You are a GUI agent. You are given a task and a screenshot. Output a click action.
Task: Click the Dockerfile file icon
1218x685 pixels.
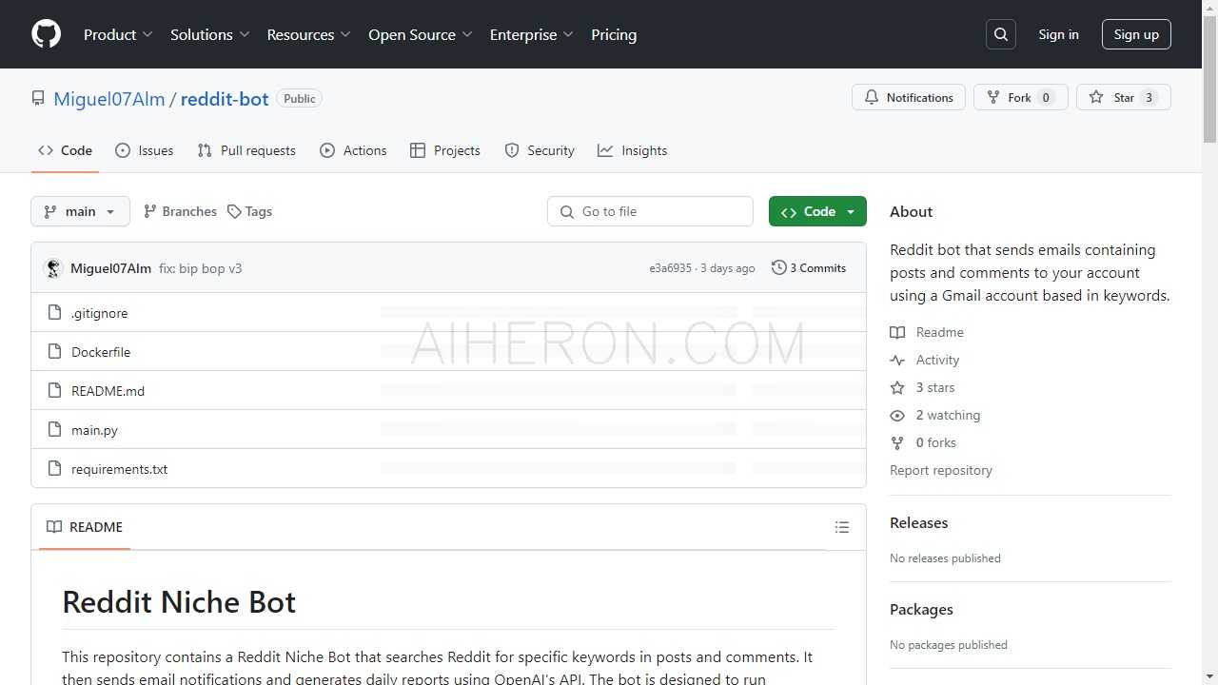tap(54, 352)
